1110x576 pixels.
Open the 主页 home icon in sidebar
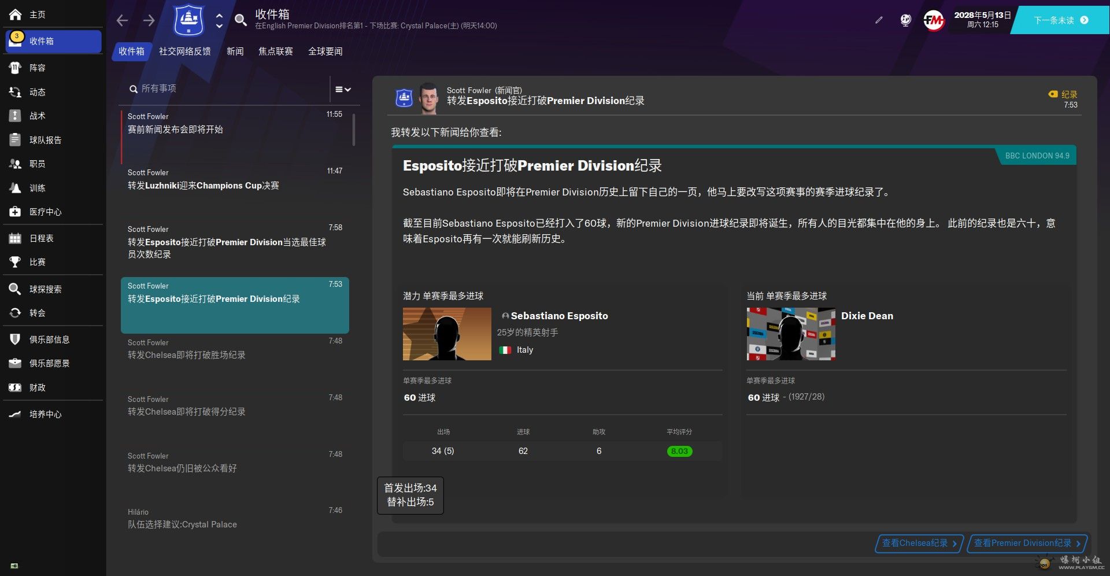click(15, 14)
